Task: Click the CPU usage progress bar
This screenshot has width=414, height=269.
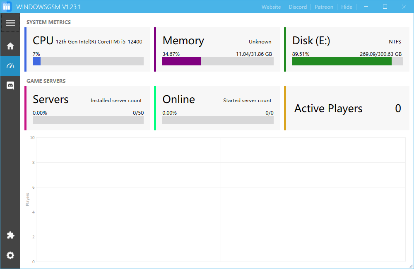Action: coord(88,61)
